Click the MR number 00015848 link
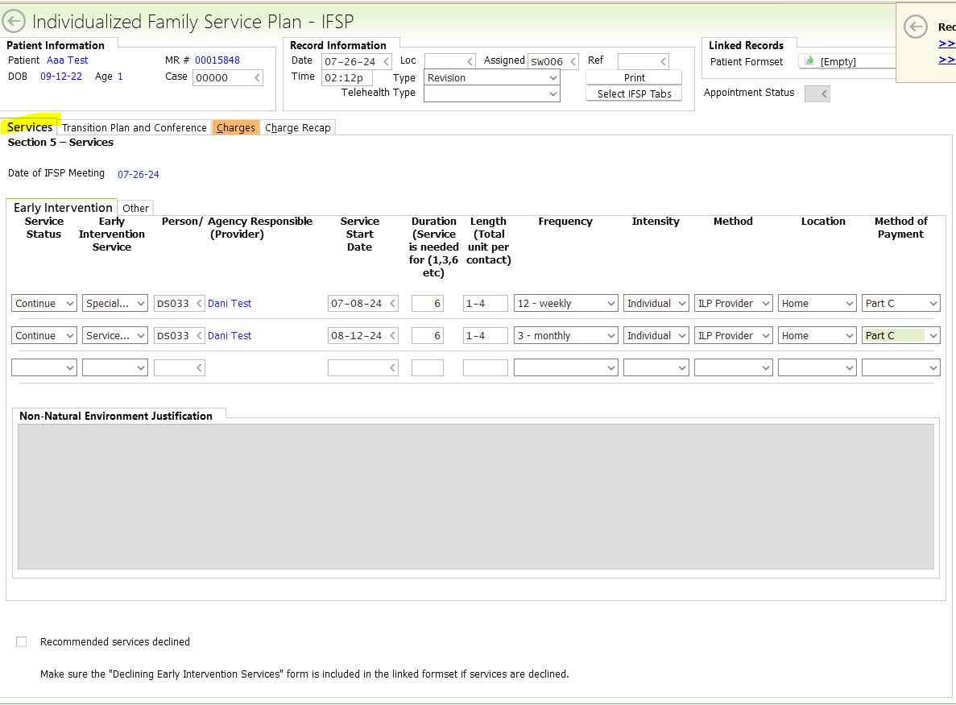 click(217, 60)
